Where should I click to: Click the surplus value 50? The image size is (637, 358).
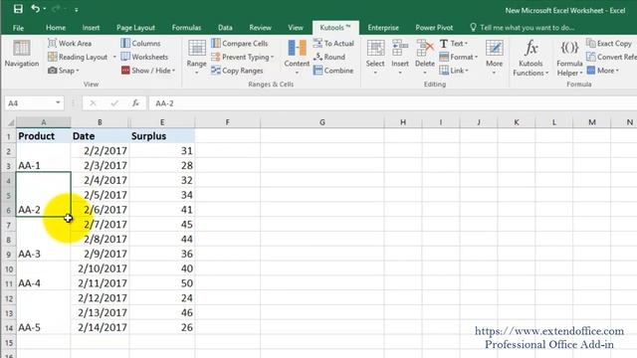pyautogui.click(x=162, y=283)
